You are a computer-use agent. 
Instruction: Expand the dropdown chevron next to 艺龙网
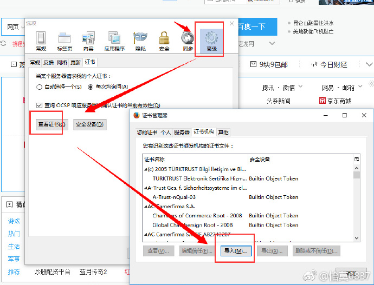pyautogui.click(x=272, y=43)
